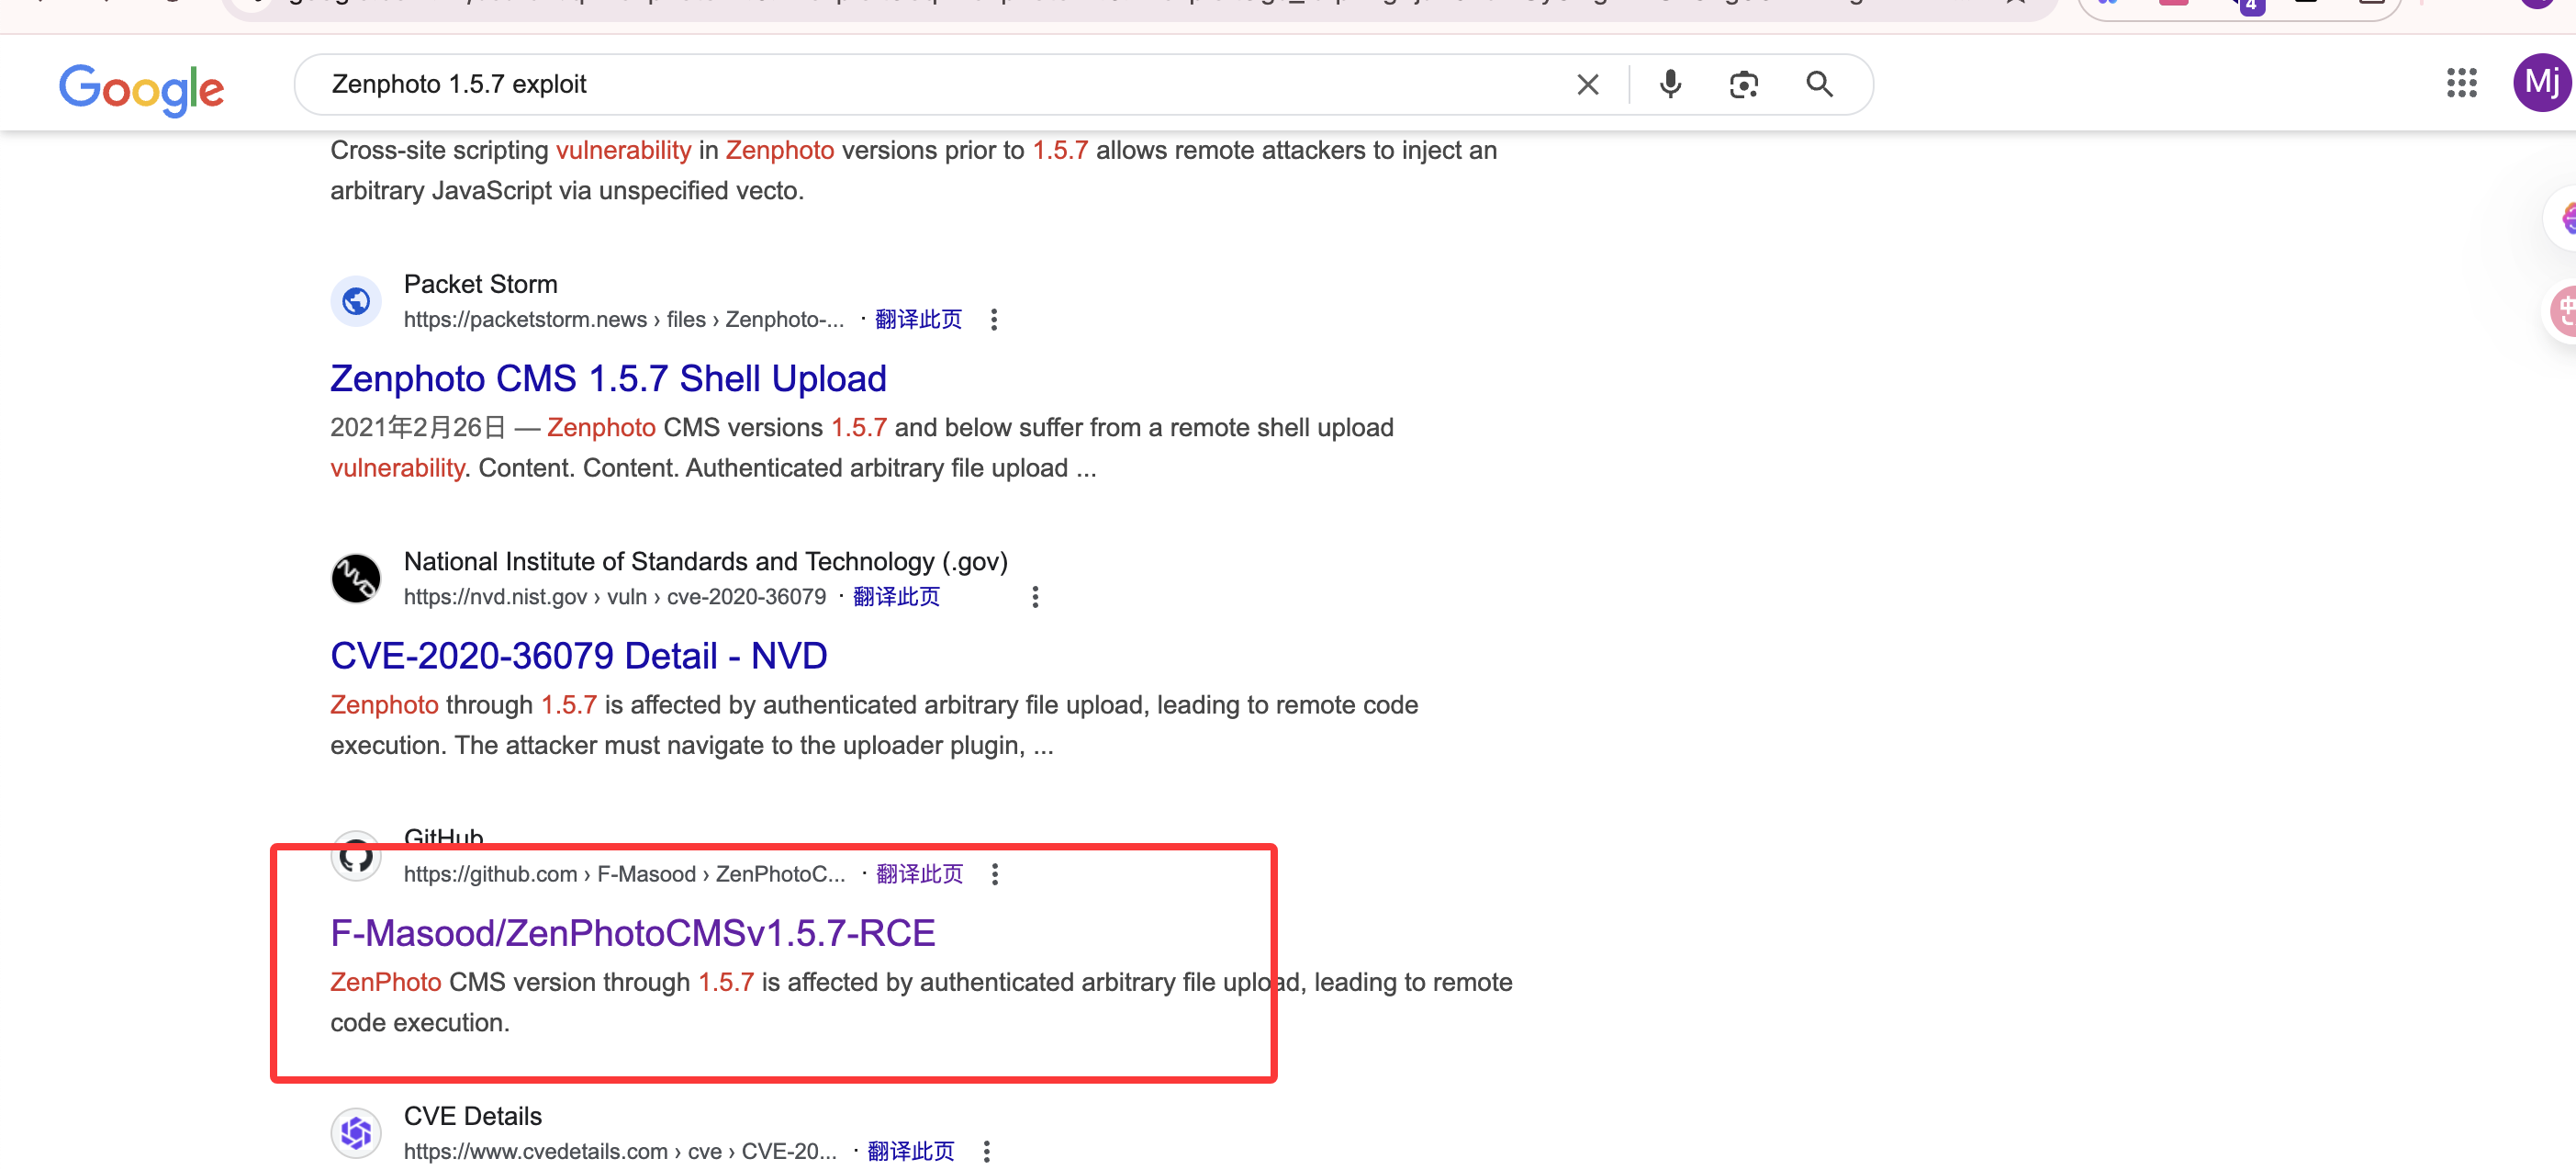Viewport: 2576px width, 1170px height.
Task: Clear the search query with the X icon
Action: [1587, 85]
